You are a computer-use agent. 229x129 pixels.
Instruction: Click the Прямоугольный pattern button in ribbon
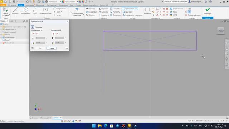tap(130, 9)
